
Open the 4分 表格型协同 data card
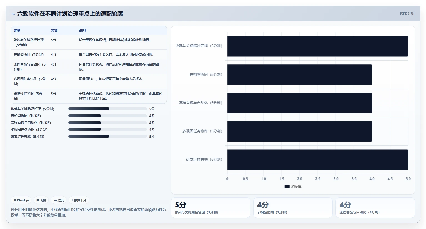293,208
